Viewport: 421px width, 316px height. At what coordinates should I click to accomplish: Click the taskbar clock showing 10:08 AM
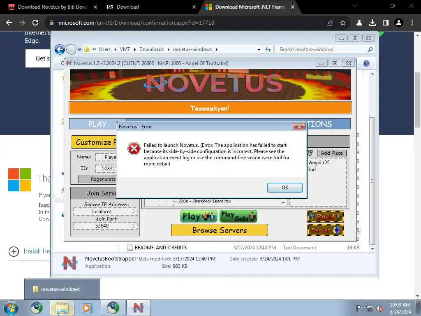tap(400, 308)
